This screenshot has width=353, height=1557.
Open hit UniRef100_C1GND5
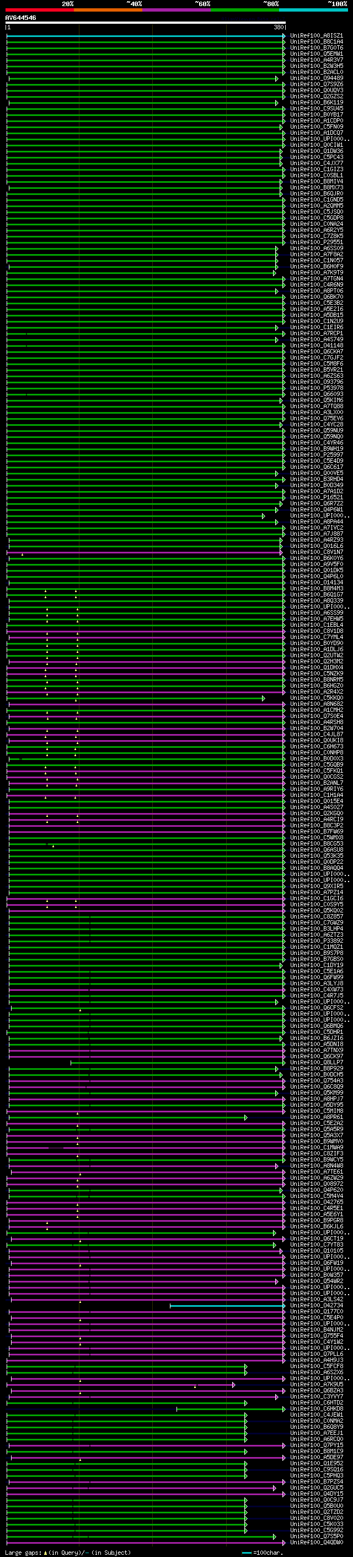pyautogui.click(x=316, y=199)
